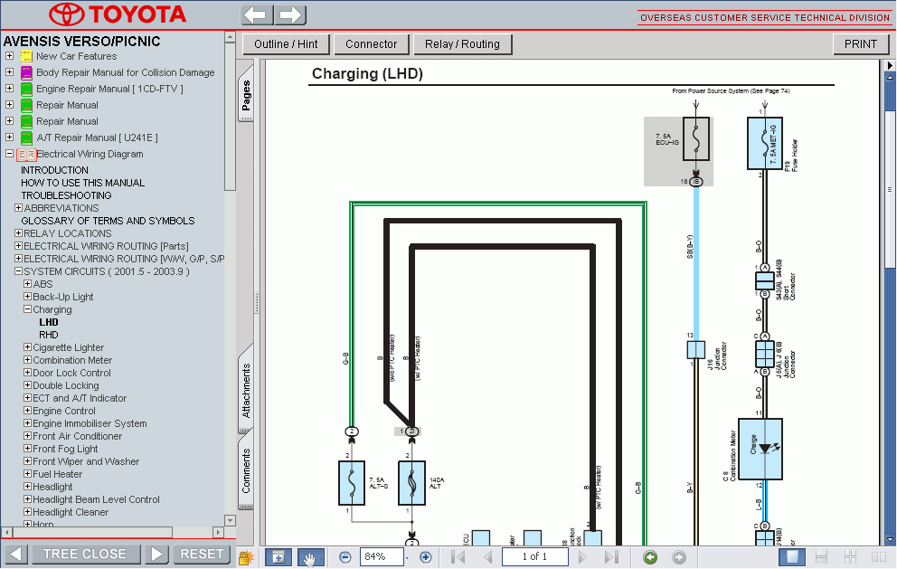Expand RELAY LOCATIONS section
The height and width of the screenshot is (569, 897).
pos(18,233)
